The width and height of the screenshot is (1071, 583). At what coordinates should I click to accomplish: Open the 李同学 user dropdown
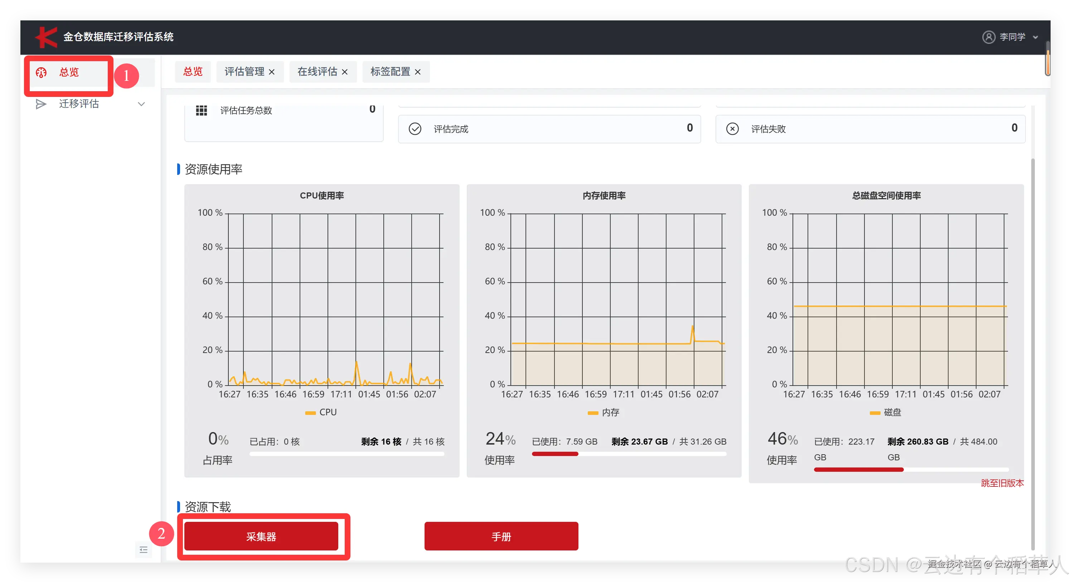(x=1012, y=37)
